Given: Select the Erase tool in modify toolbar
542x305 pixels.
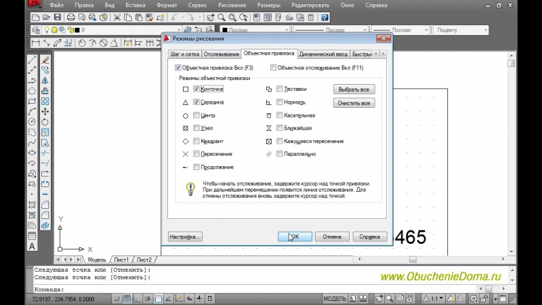Looking at the screenshot, I should [45, 60].
